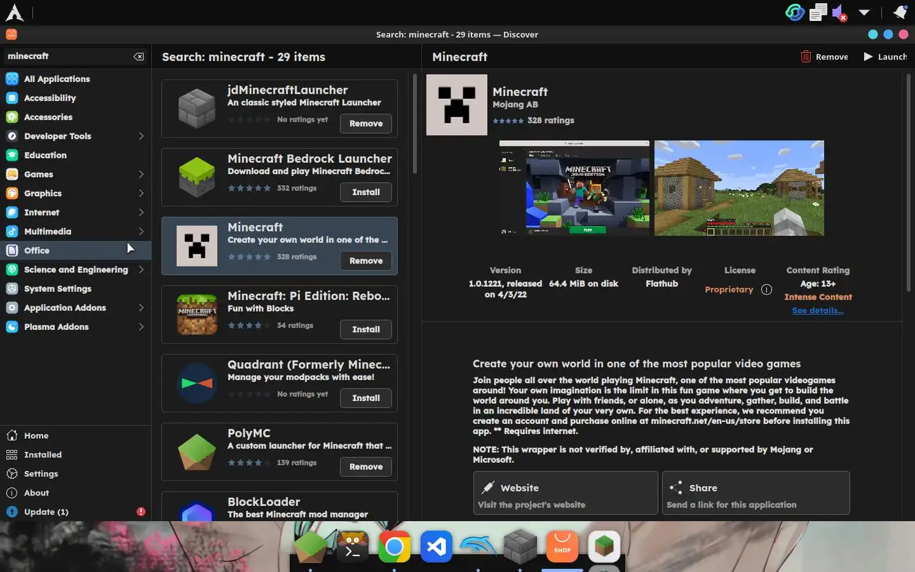This screenshot has height=572, width=915.
Task: Open the About page
Action: point(76,493)
